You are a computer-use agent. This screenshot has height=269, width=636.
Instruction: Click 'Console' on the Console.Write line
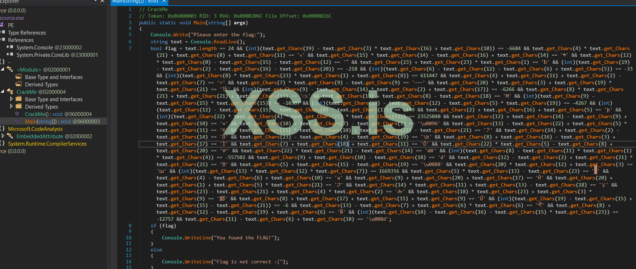tap(161, 35)
